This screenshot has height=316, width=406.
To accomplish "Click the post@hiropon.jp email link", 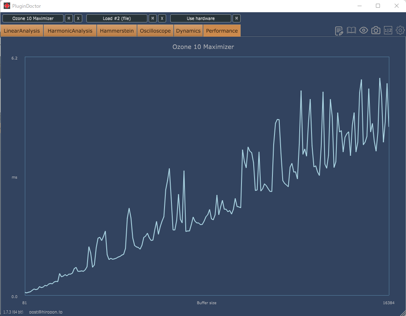I will pos(46,312).
